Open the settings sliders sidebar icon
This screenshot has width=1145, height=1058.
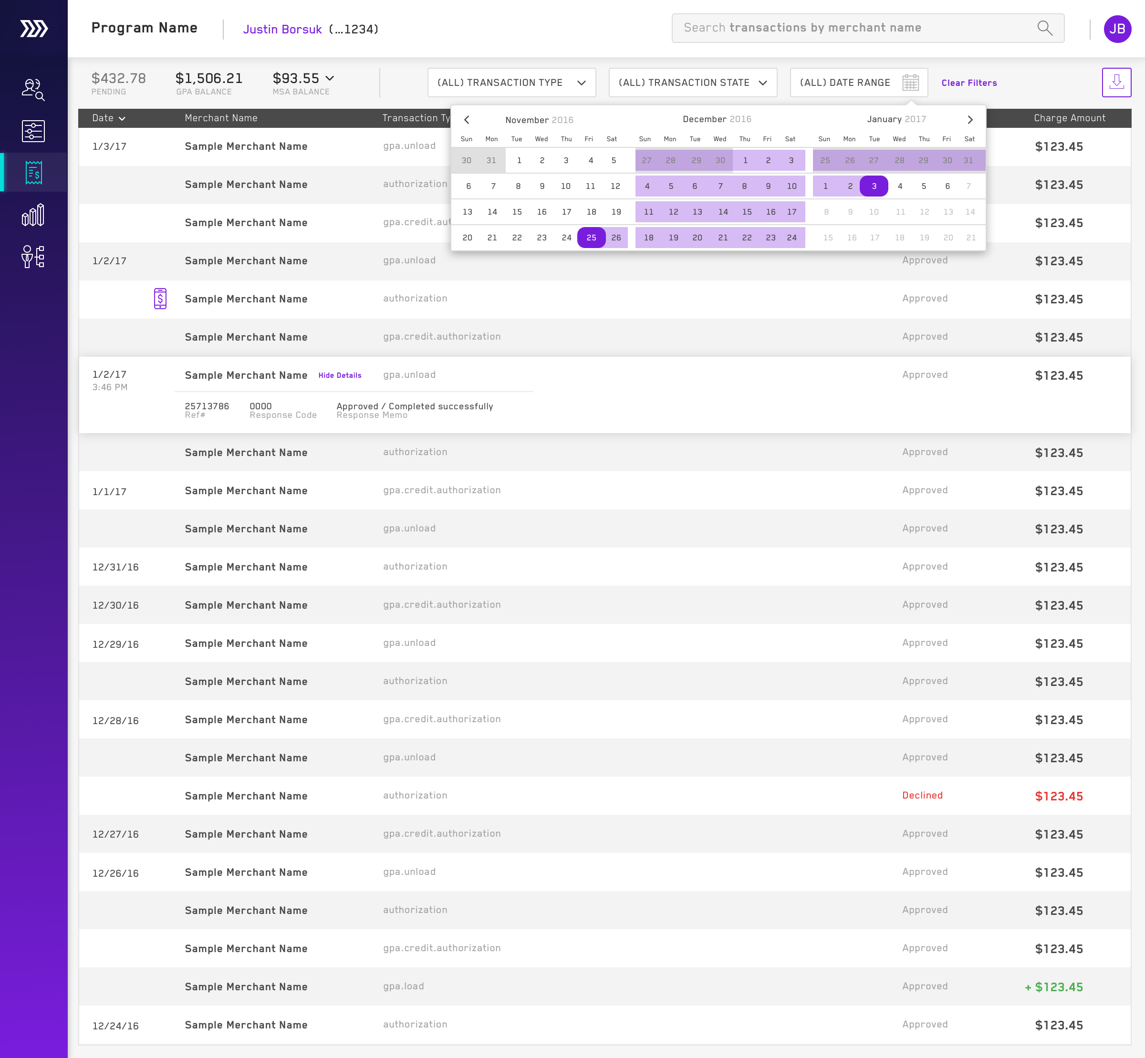tap(33, 131)
